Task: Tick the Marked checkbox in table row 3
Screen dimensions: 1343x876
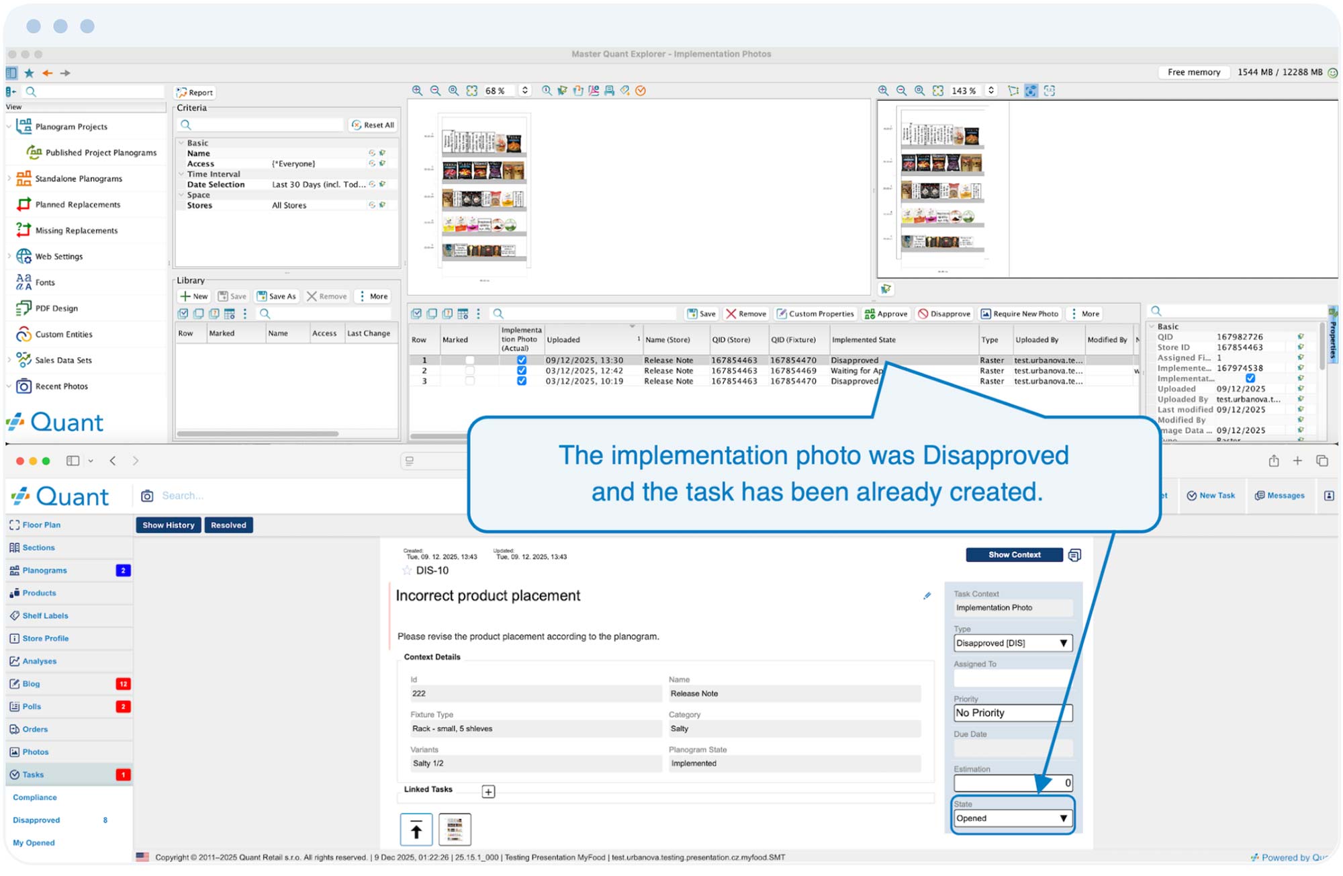Action: coord(470,381)
